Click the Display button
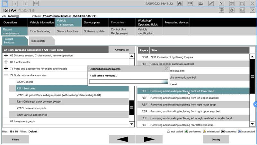Screen dimensions: 257x145 tap(216, 140)
